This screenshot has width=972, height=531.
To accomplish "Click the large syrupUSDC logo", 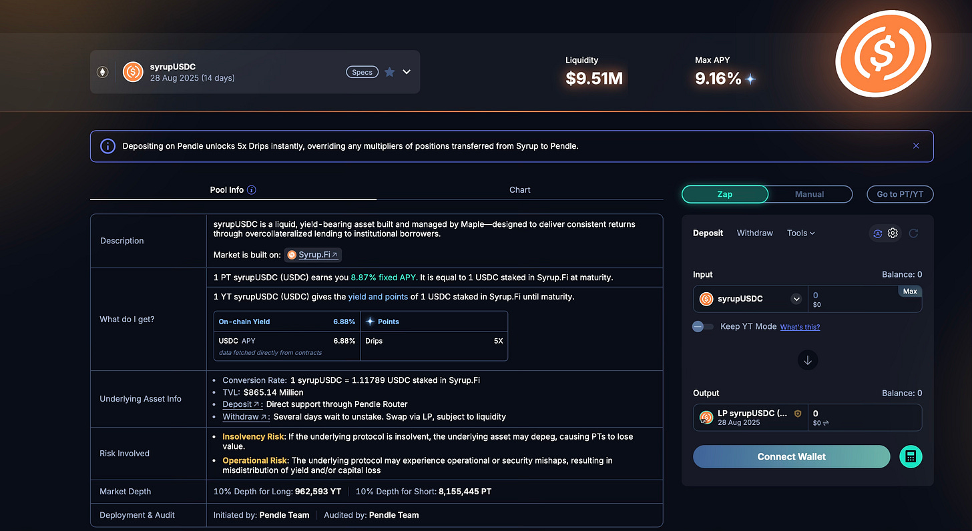I will pos(884,54).
